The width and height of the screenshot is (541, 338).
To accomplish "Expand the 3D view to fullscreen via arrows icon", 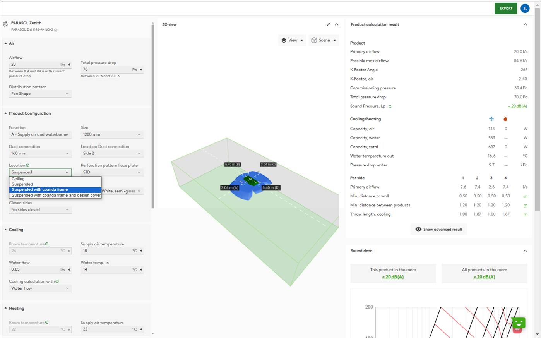I will [328, 24].
